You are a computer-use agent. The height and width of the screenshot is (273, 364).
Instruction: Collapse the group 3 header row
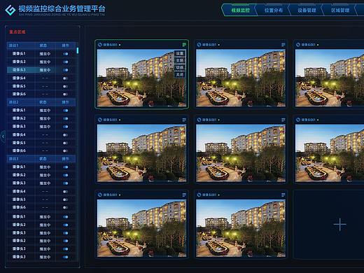point(41,159)
